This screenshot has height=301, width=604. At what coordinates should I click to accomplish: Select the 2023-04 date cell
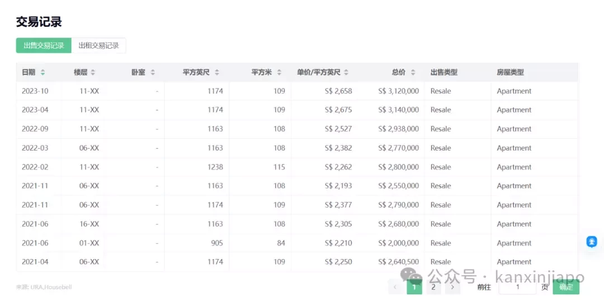(35, 110)
